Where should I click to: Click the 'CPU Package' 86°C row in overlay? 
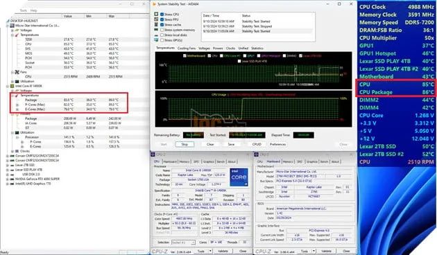pyautogui.click(x=396, y=92)
